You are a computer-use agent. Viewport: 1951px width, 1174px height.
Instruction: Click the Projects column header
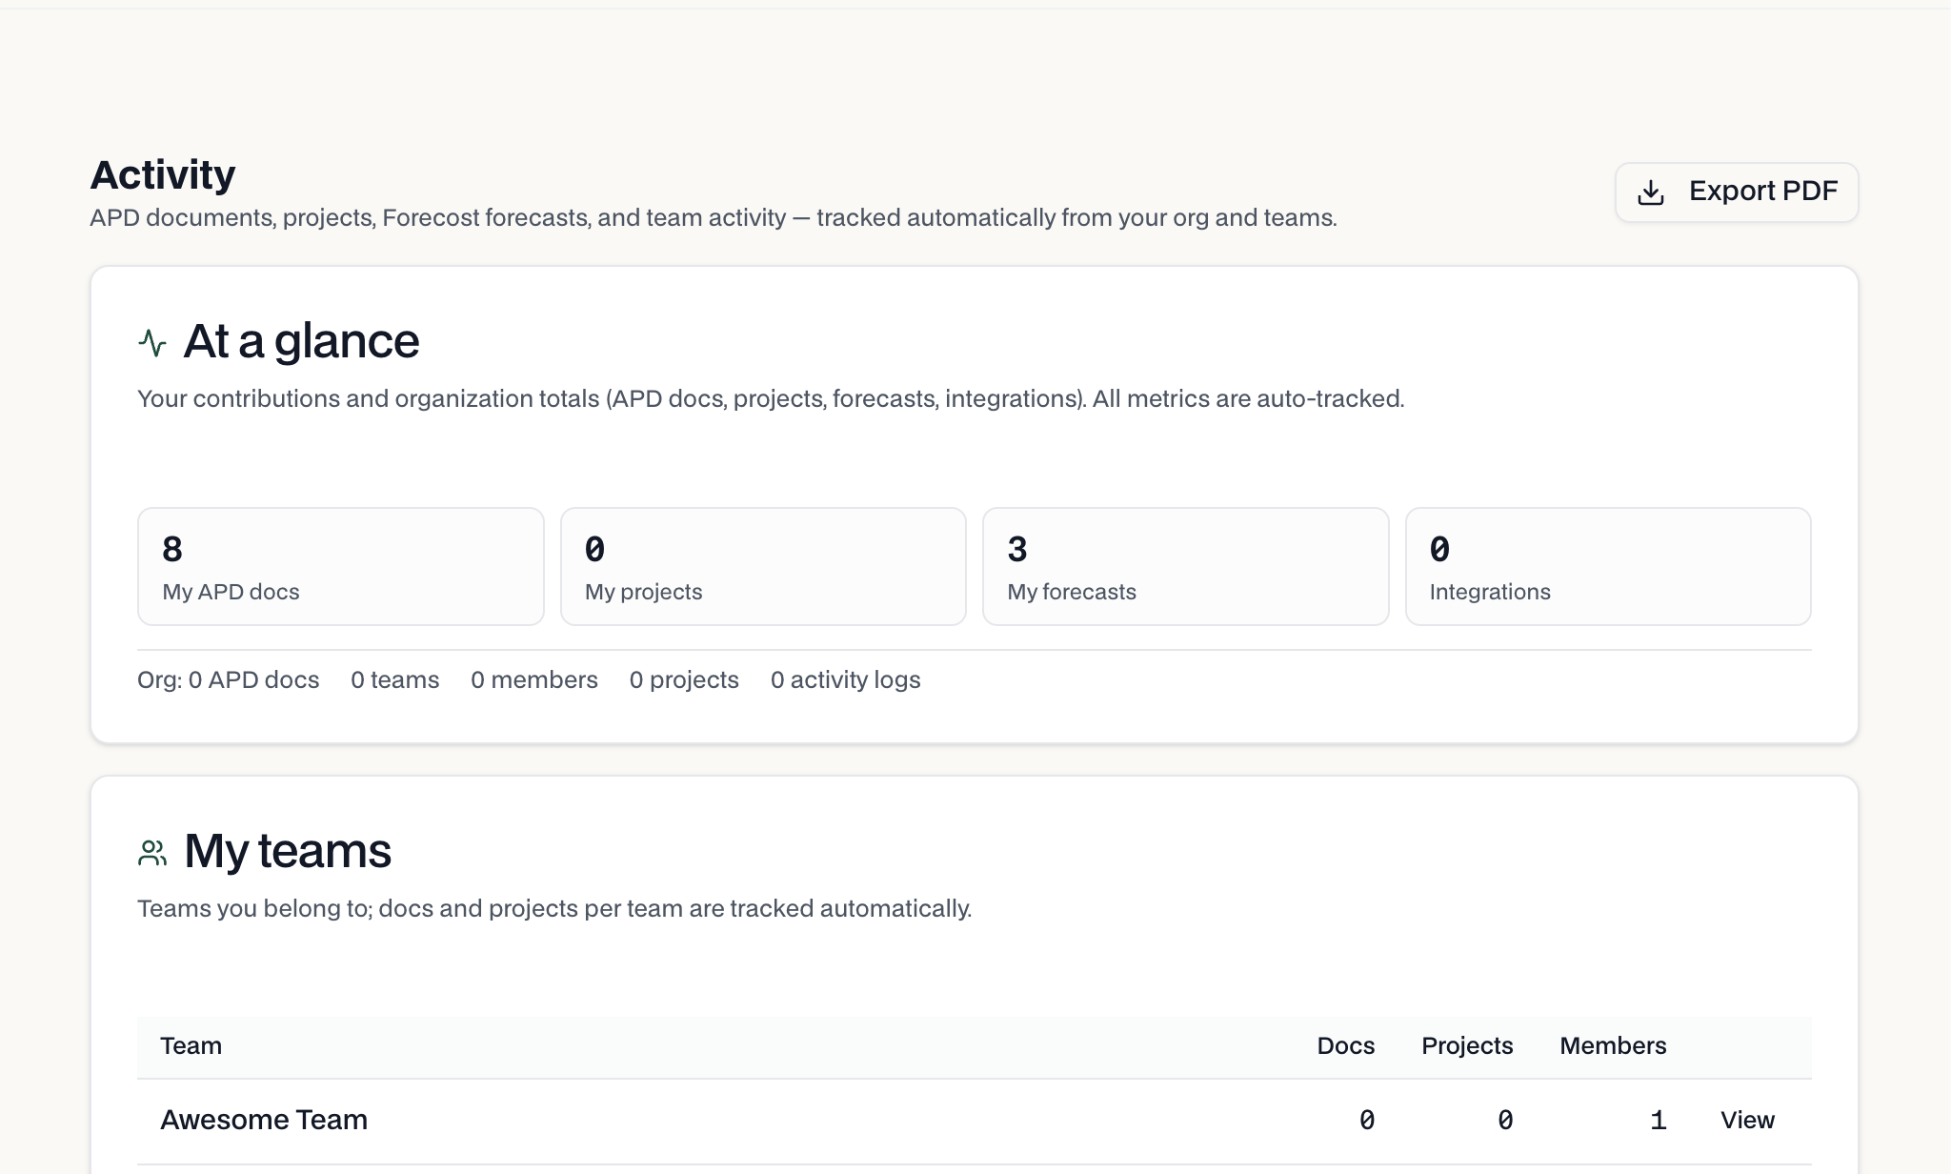1467,1045
